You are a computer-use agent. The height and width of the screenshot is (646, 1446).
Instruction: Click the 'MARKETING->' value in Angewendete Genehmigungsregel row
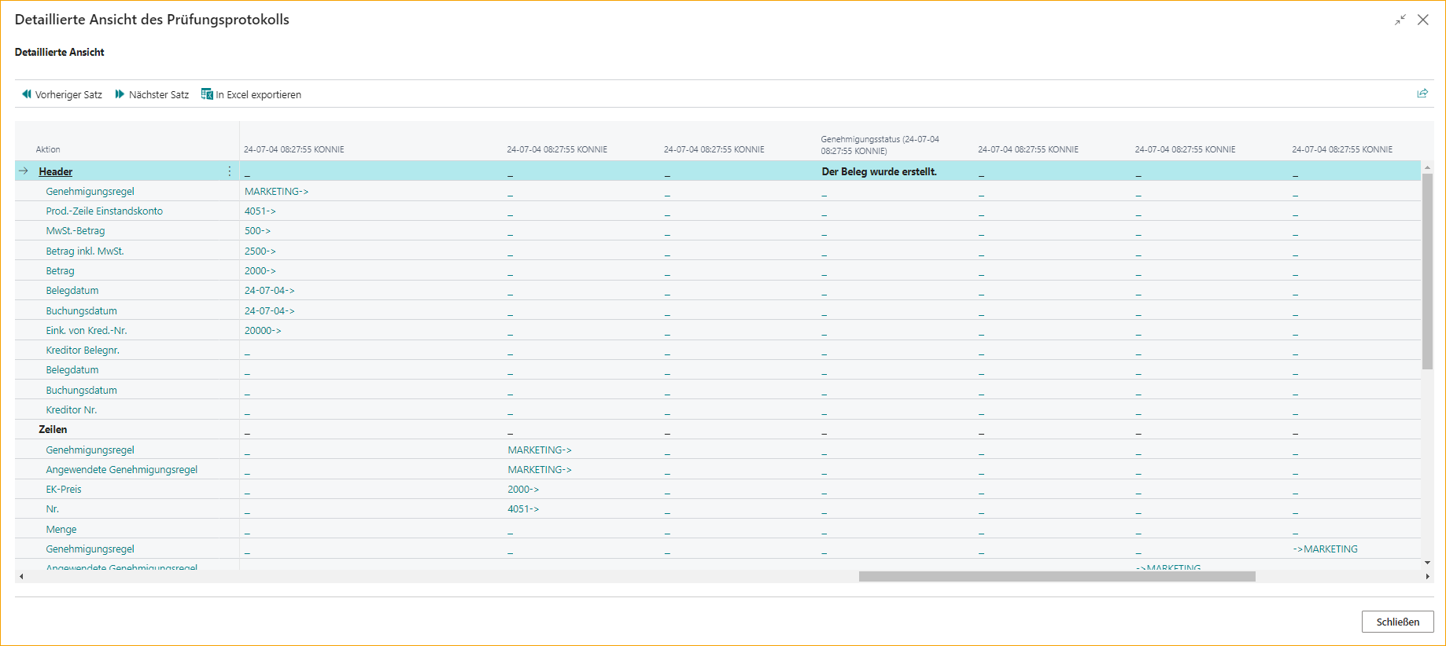click(x=540, y=469)
